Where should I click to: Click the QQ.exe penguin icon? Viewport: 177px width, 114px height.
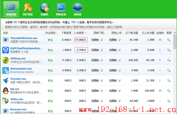[6, 91]
